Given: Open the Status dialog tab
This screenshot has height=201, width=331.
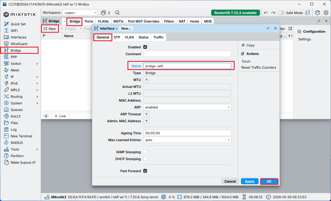Looking at the screenshot, I should 143,37.
